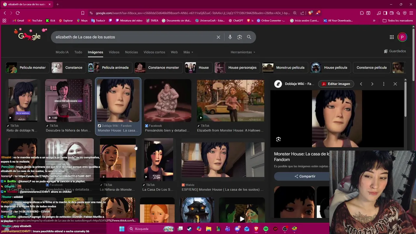Open Elizabeth from Monster House thumbnail
The image size is (416, 234).
tap(230, 100)
